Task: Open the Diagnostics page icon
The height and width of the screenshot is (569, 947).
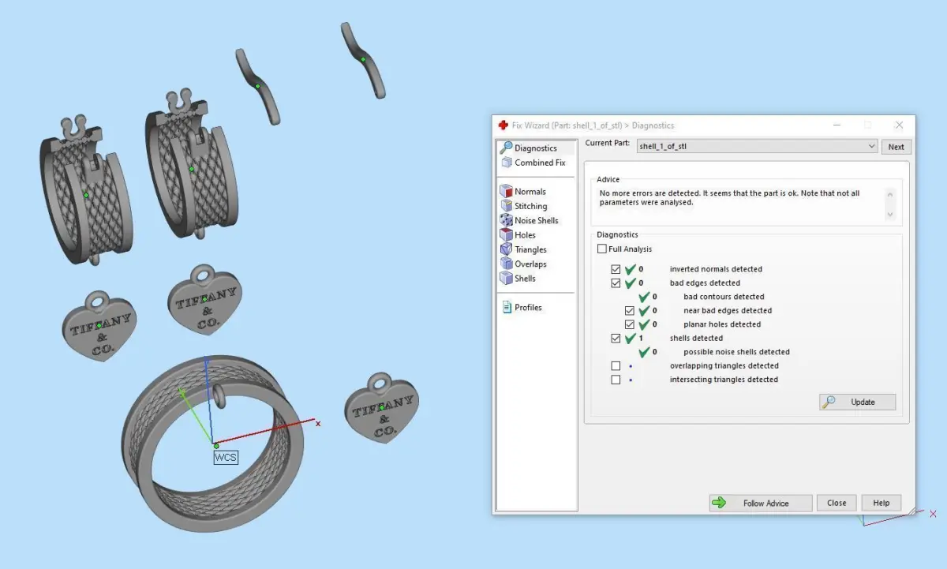Action: pos(506,148)
